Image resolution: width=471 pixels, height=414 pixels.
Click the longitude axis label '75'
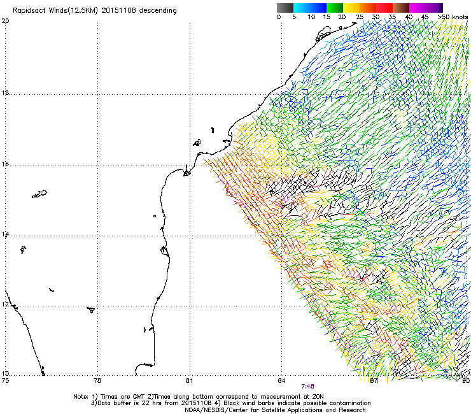click(5, 381)
